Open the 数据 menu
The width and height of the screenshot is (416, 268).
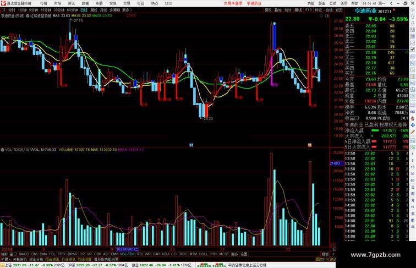pos(85,3)
